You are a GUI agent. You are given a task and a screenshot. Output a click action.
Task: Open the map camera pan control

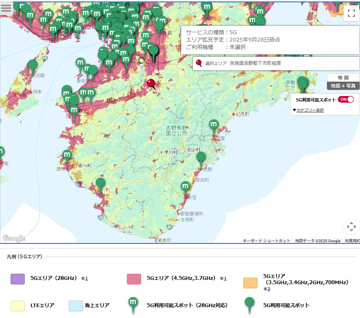[351, 227]
